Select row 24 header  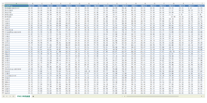3,56
